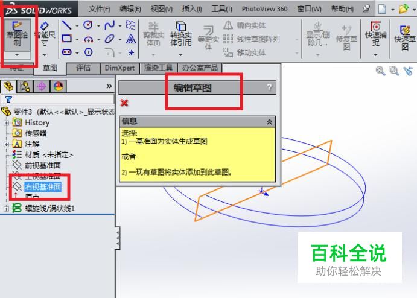Select the Ellipse sketch tool
The height and width of the screenshot is (298, 417).
(x=110, y=39)
